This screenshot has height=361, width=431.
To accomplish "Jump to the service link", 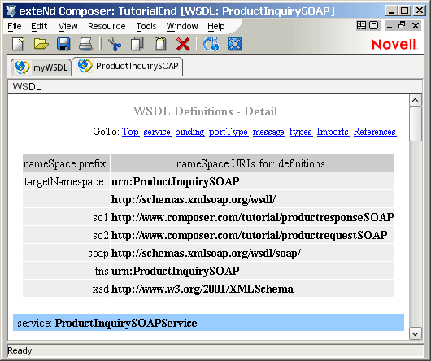I will pyautogui.click(x=157, y=132).
